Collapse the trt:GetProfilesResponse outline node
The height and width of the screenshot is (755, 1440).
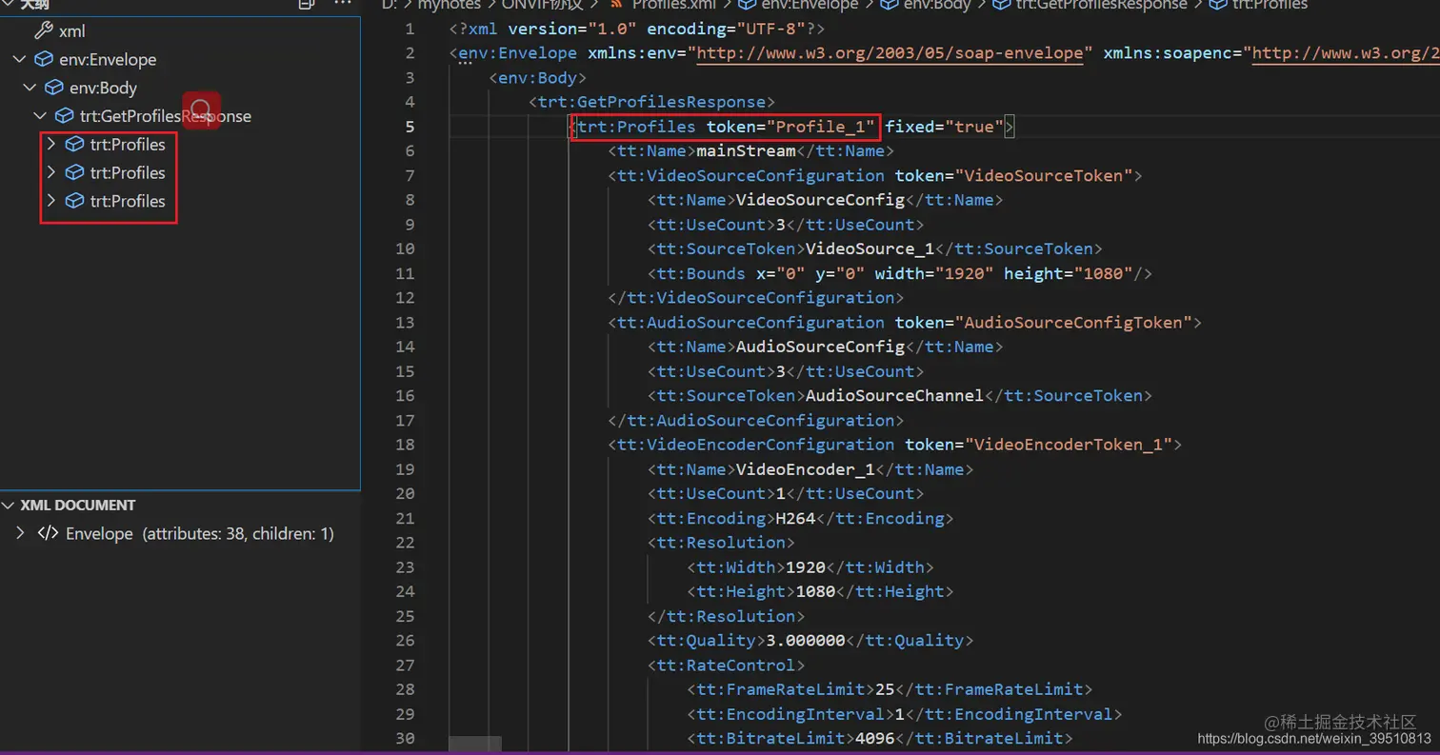click(40, 116)
